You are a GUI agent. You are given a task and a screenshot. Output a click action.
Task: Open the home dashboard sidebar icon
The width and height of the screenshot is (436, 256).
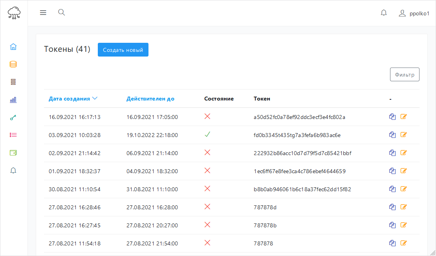coord(13,47)
